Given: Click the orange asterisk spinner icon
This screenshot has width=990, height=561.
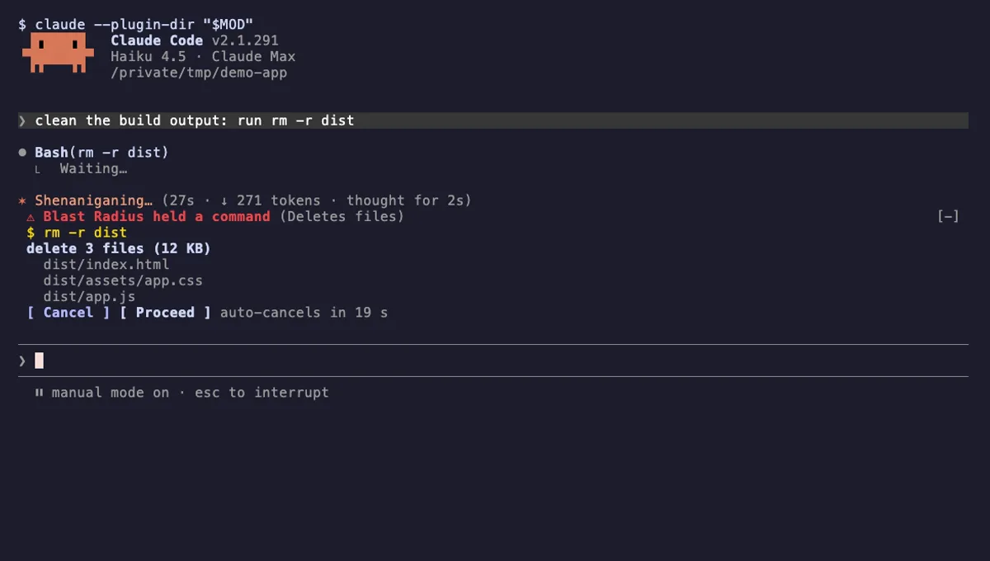Looking at the screenshot, I should [x=22, y=200].
